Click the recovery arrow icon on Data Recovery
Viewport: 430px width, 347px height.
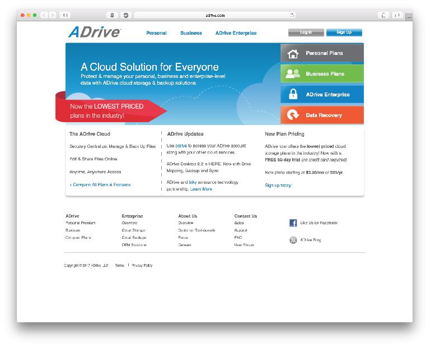tap(293, 115)
